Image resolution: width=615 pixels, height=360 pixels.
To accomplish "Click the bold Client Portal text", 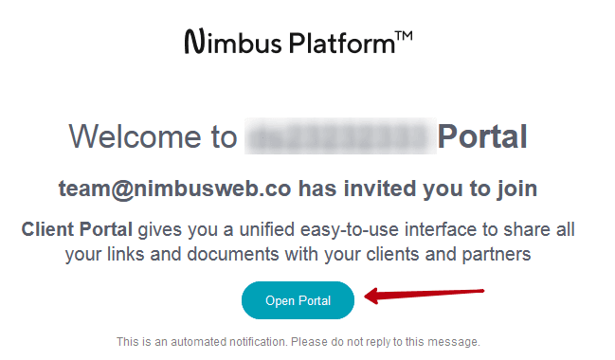I will 77,229.
